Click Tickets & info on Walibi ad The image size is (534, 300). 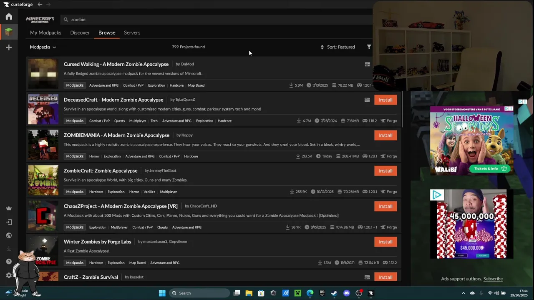click(x=490, y=168)
